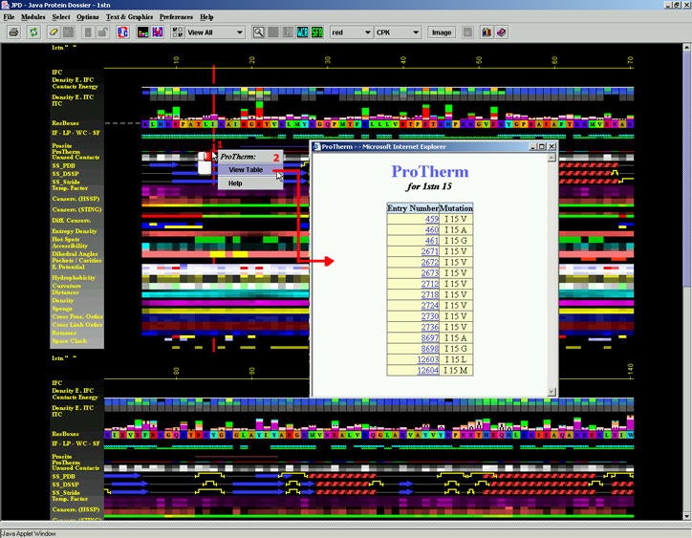Image resolution: width=692 pixels, height=538 pixels.
Task: Click the colorful standing books icon
Action: (x=487, y=32)
